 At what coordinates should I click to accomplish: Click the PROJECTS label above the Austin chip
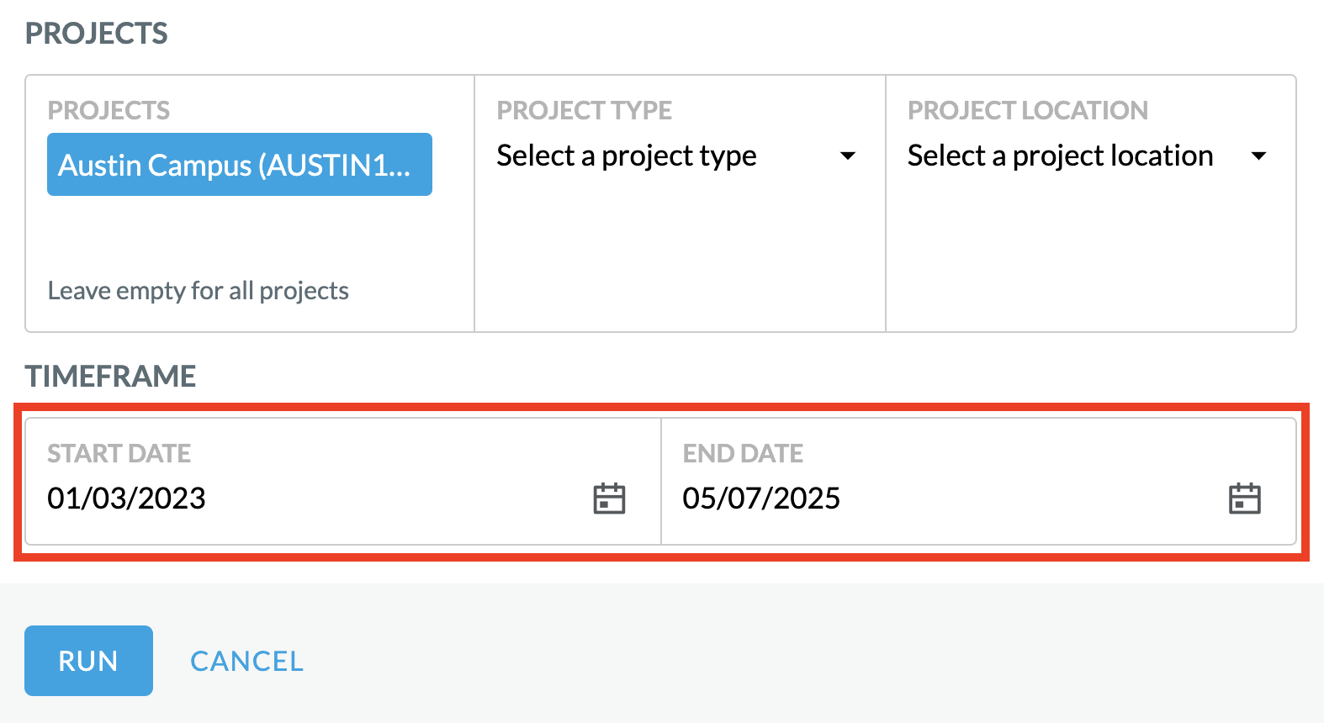click(109, 110)
